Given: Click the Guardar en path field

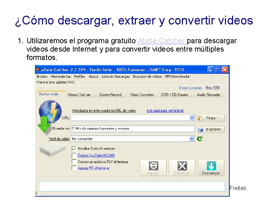Looking at the screenshot, I should pos(132,129).
